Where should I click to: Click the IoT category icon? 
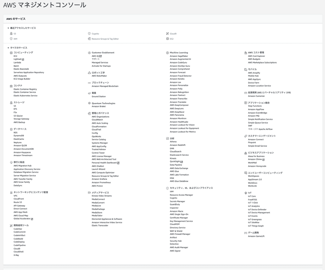pos(246,193)
